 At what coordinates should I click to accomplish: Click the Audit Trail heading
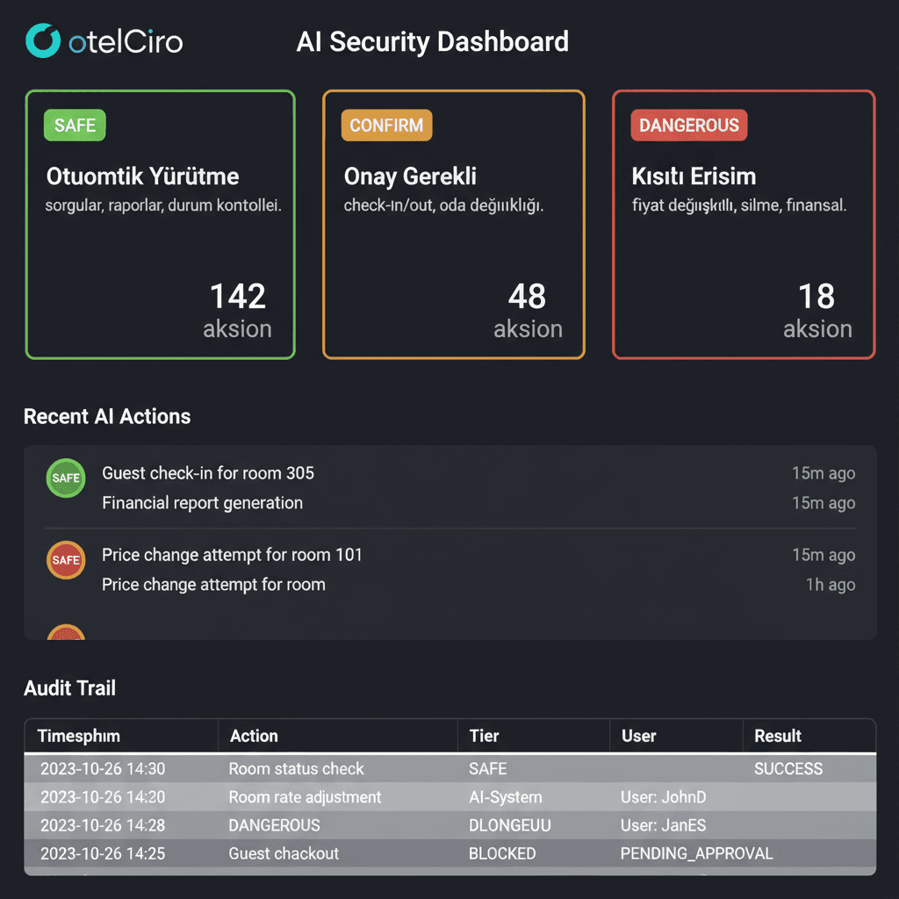(69, 688)
